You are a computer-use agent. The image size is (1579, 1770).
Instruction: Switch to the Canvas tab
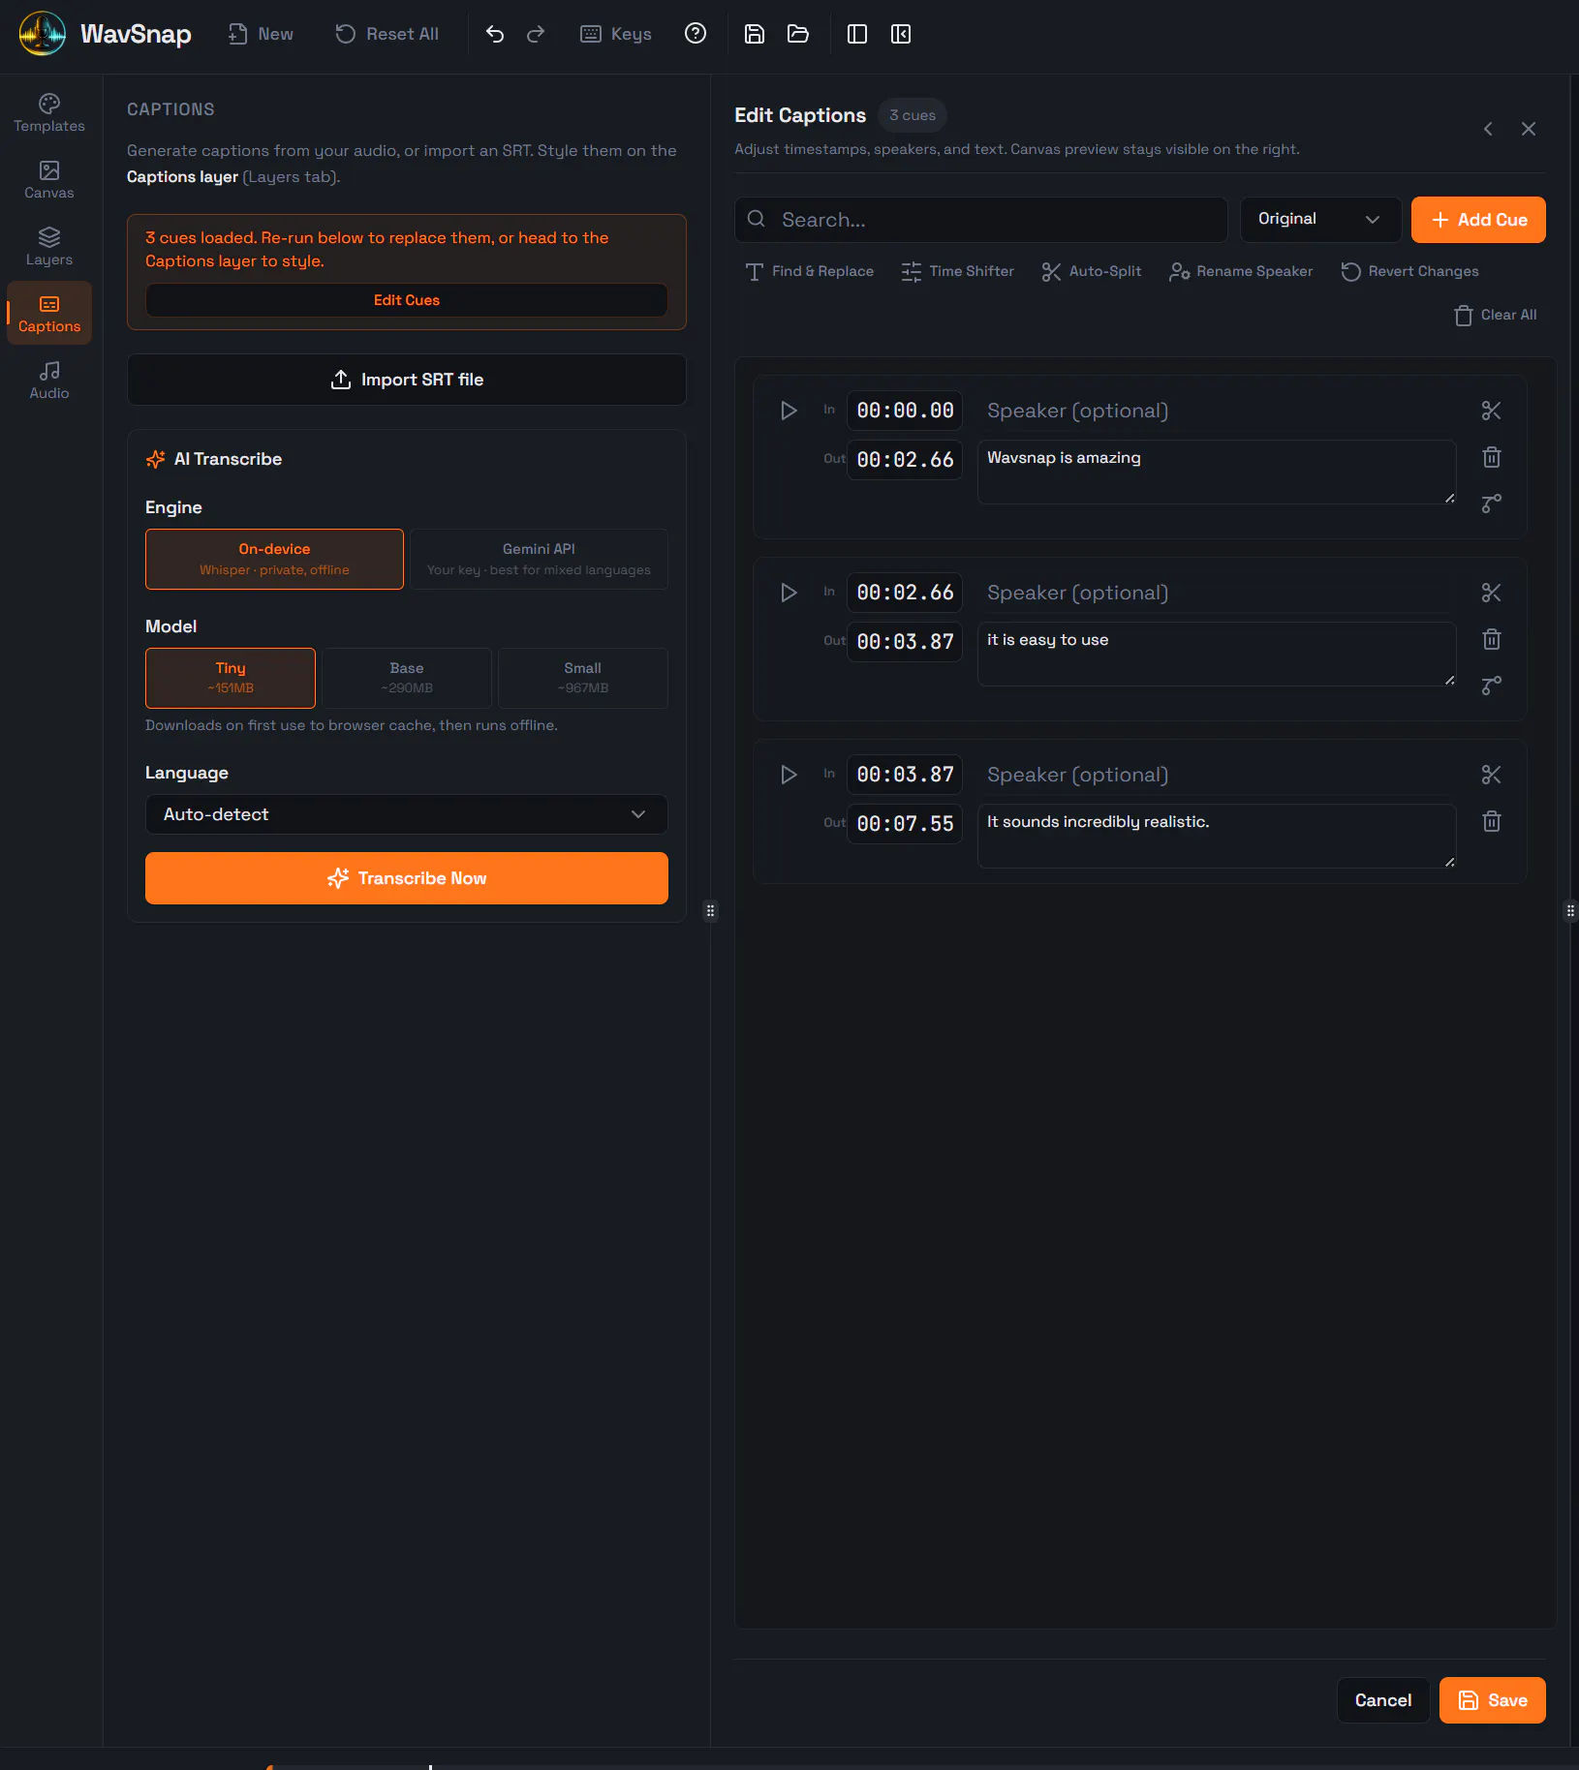click(x=49, y=180)
